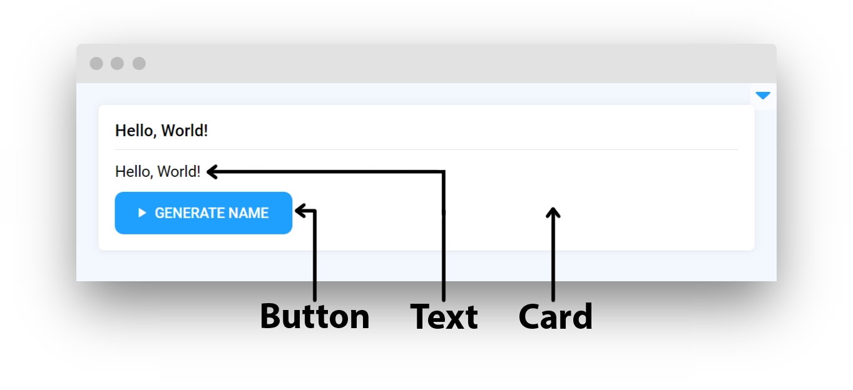The width and height of the screenshot is (853, 390).
Task: Click the first gray window dot
Action: 96,63
